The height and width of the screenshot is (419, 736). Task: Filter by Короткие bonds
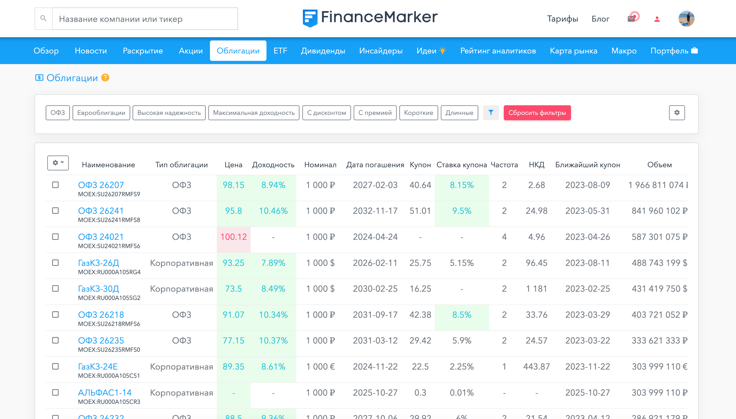(418, 113)
